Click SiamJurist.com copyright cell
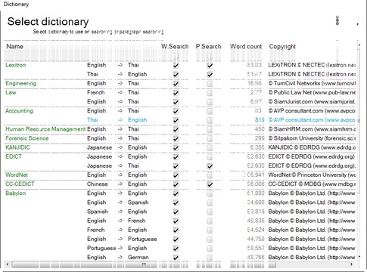Image resolution: width=367 pixels, height=272 pixels. coord(312,102)
